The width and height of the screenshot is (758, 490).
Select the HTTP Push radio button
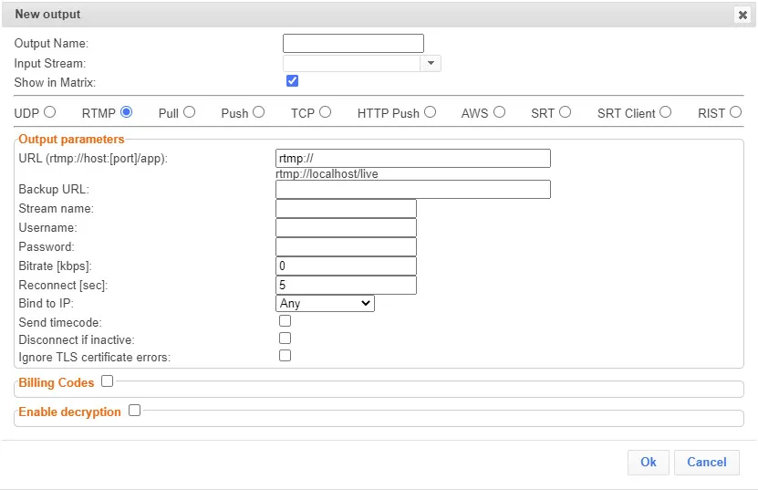(x=430, y=112)
